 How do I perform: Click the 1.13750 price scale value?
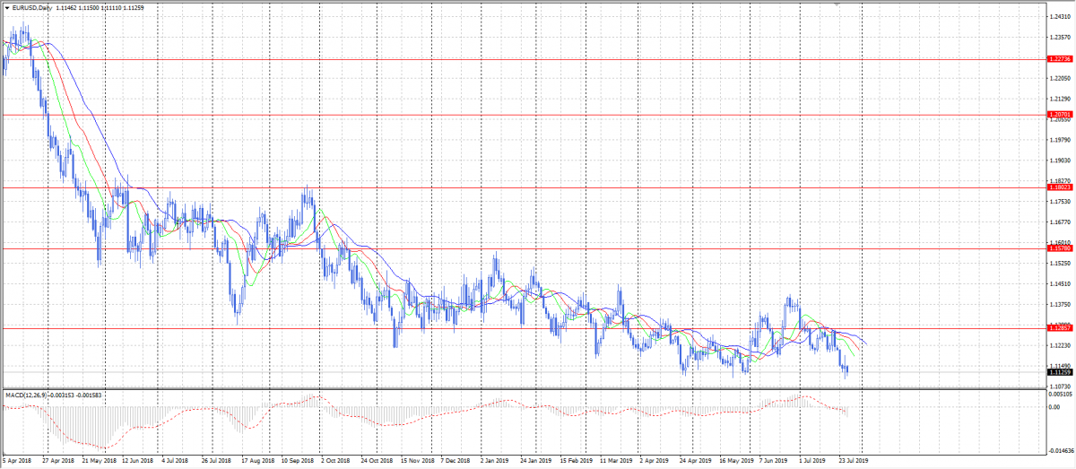(1061, 305)
